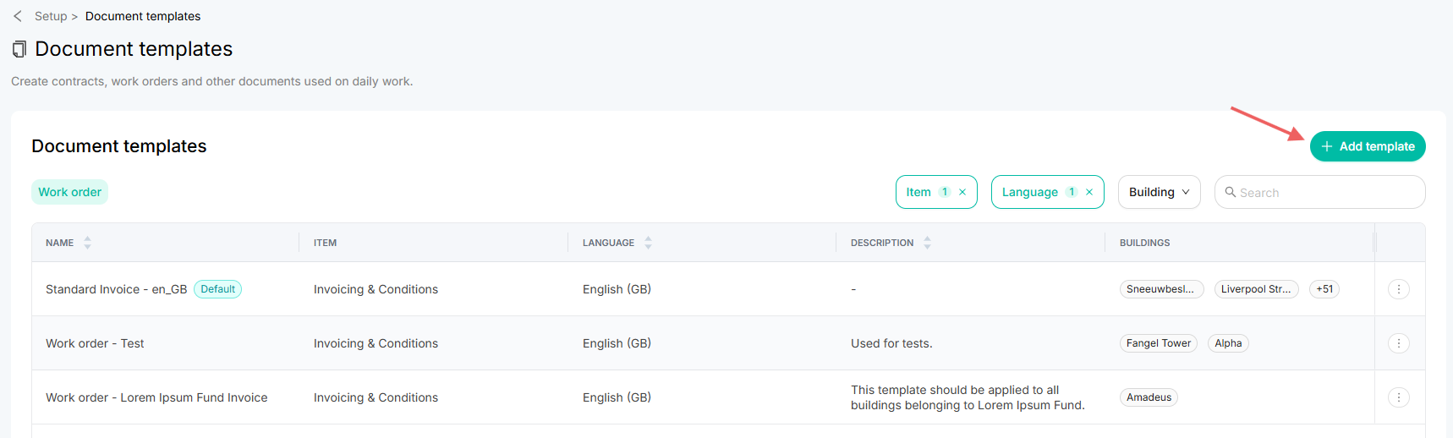
Task: Open more options for Standard Invoice row
Action: coord(1399,289)
